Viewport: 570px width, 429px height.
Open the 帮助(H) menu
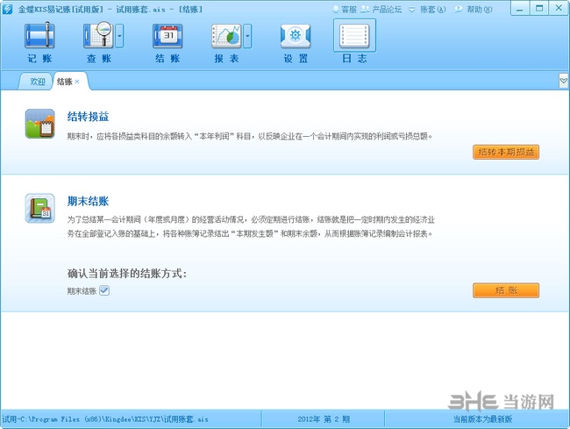474,10
